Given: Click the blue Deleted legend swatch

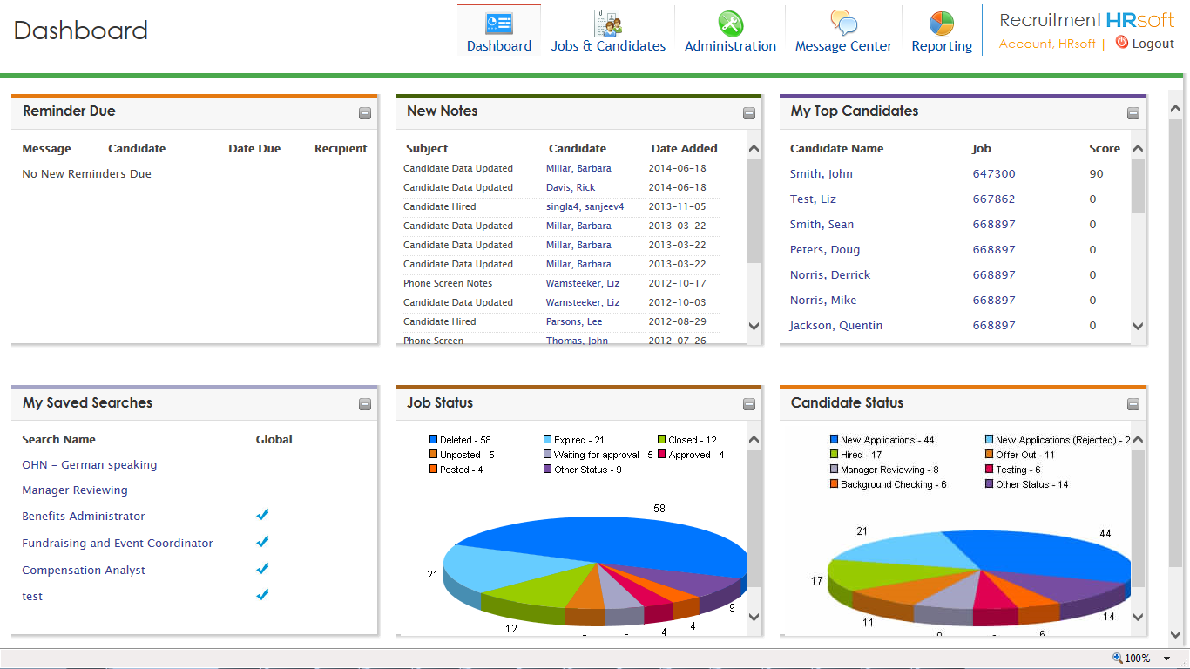Looking at the screenshot, I should [x=433, y=439].
